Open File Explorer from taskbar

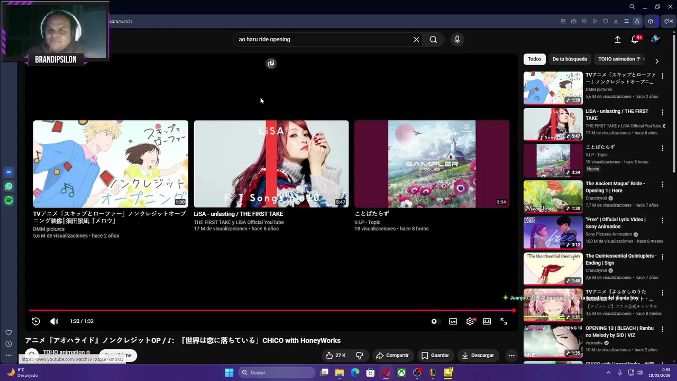[x=340, y=373]
